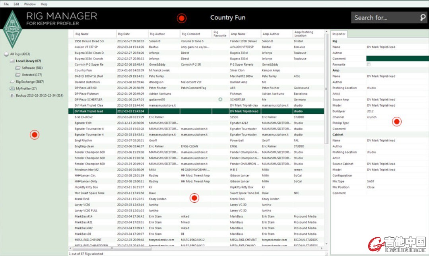The image size is (429, 256).
Task: Sort by Rig Date column header
Action: coord(132,34)
